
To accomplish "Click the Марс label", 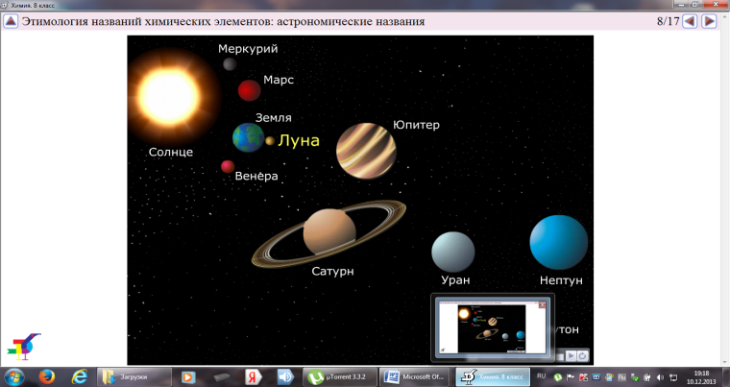I will (279, 80).
